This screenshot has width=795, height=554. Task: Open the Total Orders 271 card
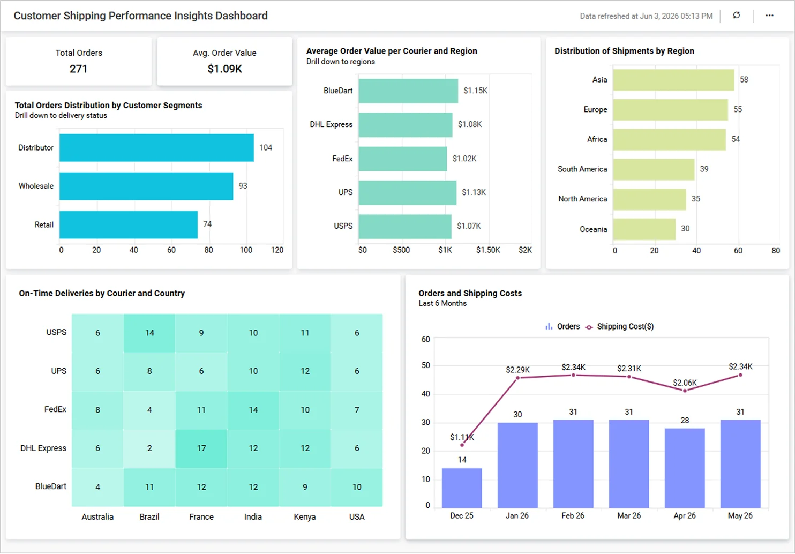point(79,61)
